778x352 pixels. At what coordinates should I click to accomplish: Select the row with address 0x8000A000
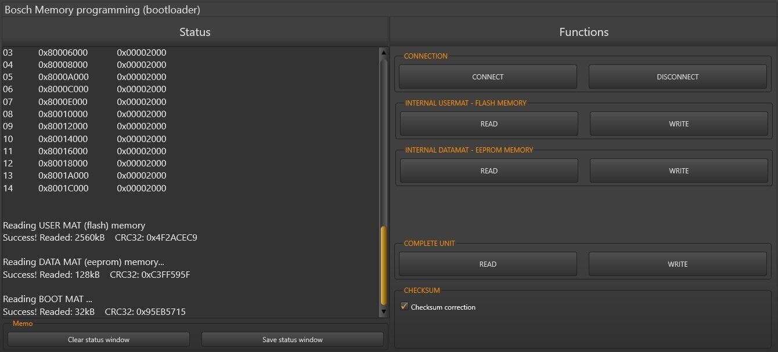pyautogui.click(x=85, y=77)
